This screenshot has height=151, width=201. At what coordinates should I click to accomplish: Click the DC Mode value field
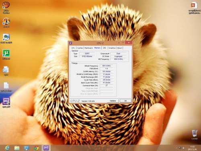coord(118,56)
